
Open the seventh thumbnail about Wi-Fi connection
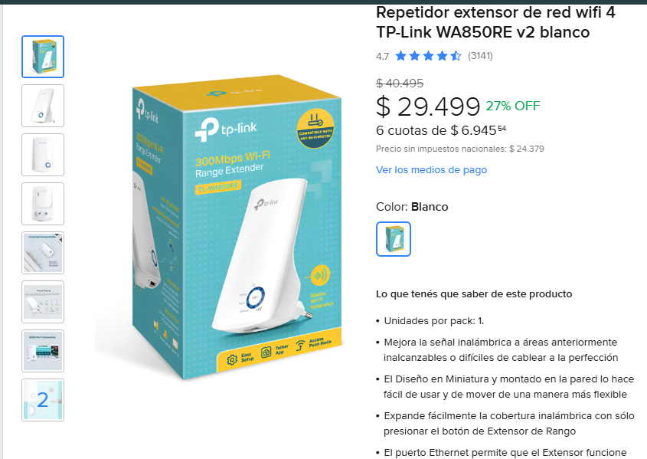pos(43,351)
